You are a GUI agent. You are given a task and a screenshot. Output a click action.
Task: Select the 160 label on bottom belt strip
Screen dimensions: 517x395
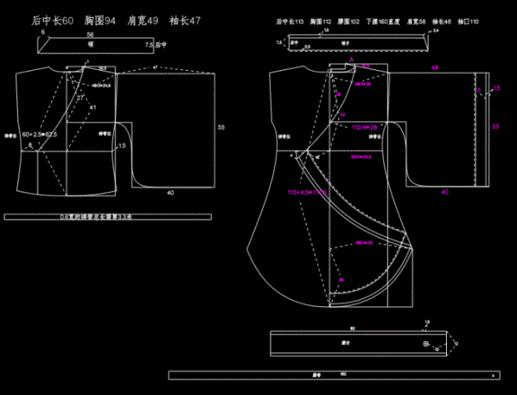click(344, 374)
